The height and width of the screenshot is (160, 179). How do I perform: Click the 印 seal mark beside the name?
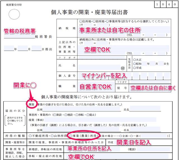coord(123,68)
